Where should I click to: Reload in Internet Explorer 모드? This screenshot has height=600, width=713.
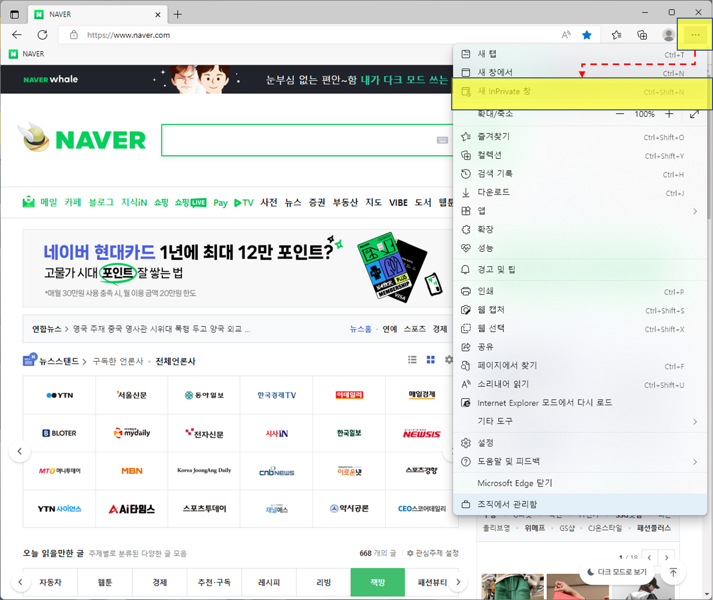click(x=580, y=403)
